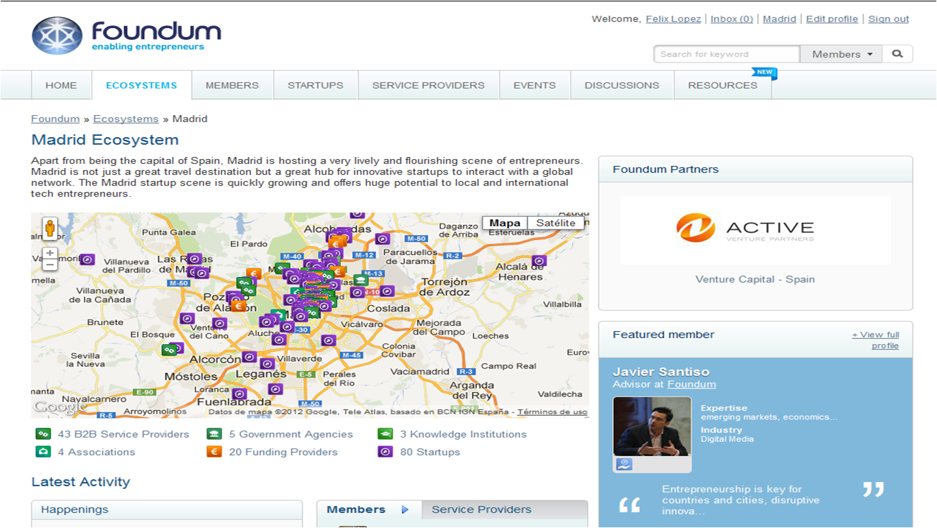937x528 pixels.
Task: Open the Events navigation tab
Action: coord(534,86)
